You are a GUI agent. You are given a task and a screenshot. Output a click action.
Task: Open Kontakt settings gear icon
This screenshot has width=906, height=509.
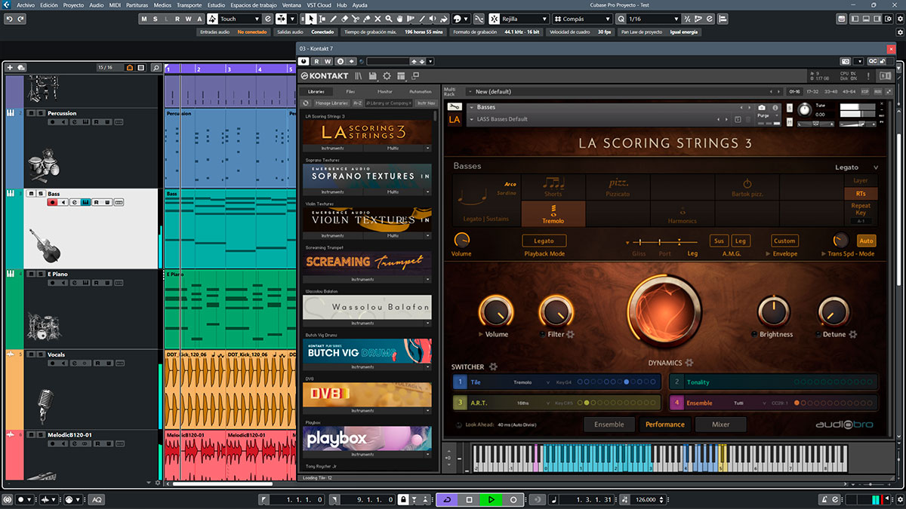pos(387,75)
